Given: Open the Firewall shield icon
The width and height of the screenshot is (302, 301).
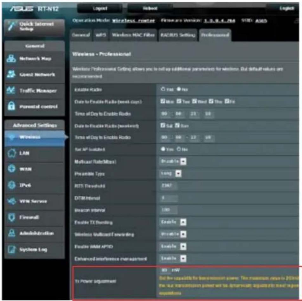Looking at the screenshot, I should pyautogui.click(x=11, y=217).
